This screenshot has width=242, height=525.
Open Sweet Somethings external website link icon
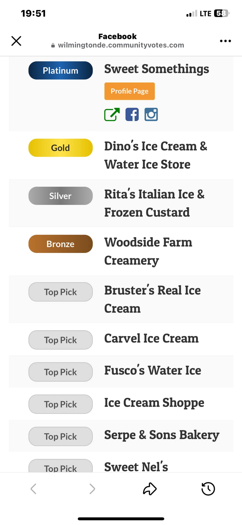(x=112, y=114)
